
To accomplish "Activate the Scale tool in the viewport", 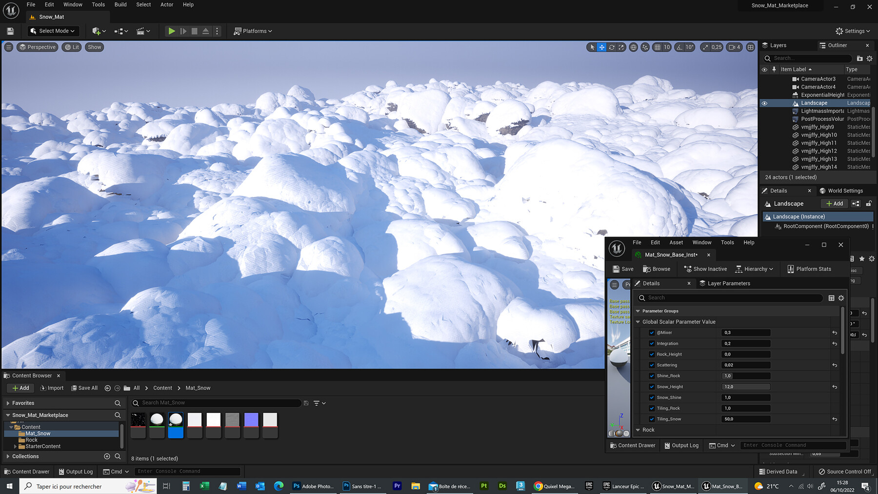I will pos(621,47).
